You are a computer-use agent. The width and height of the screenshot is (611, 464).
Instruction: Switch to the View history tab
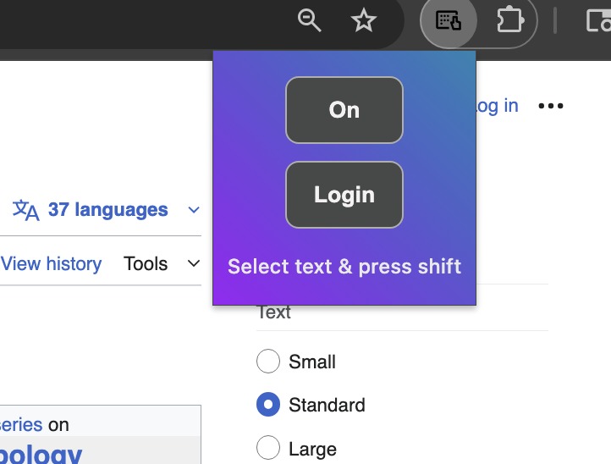point(51,263)
